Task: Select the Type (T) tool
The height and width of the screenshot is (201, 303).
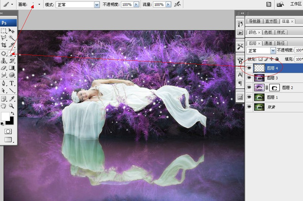Action: 12,83
